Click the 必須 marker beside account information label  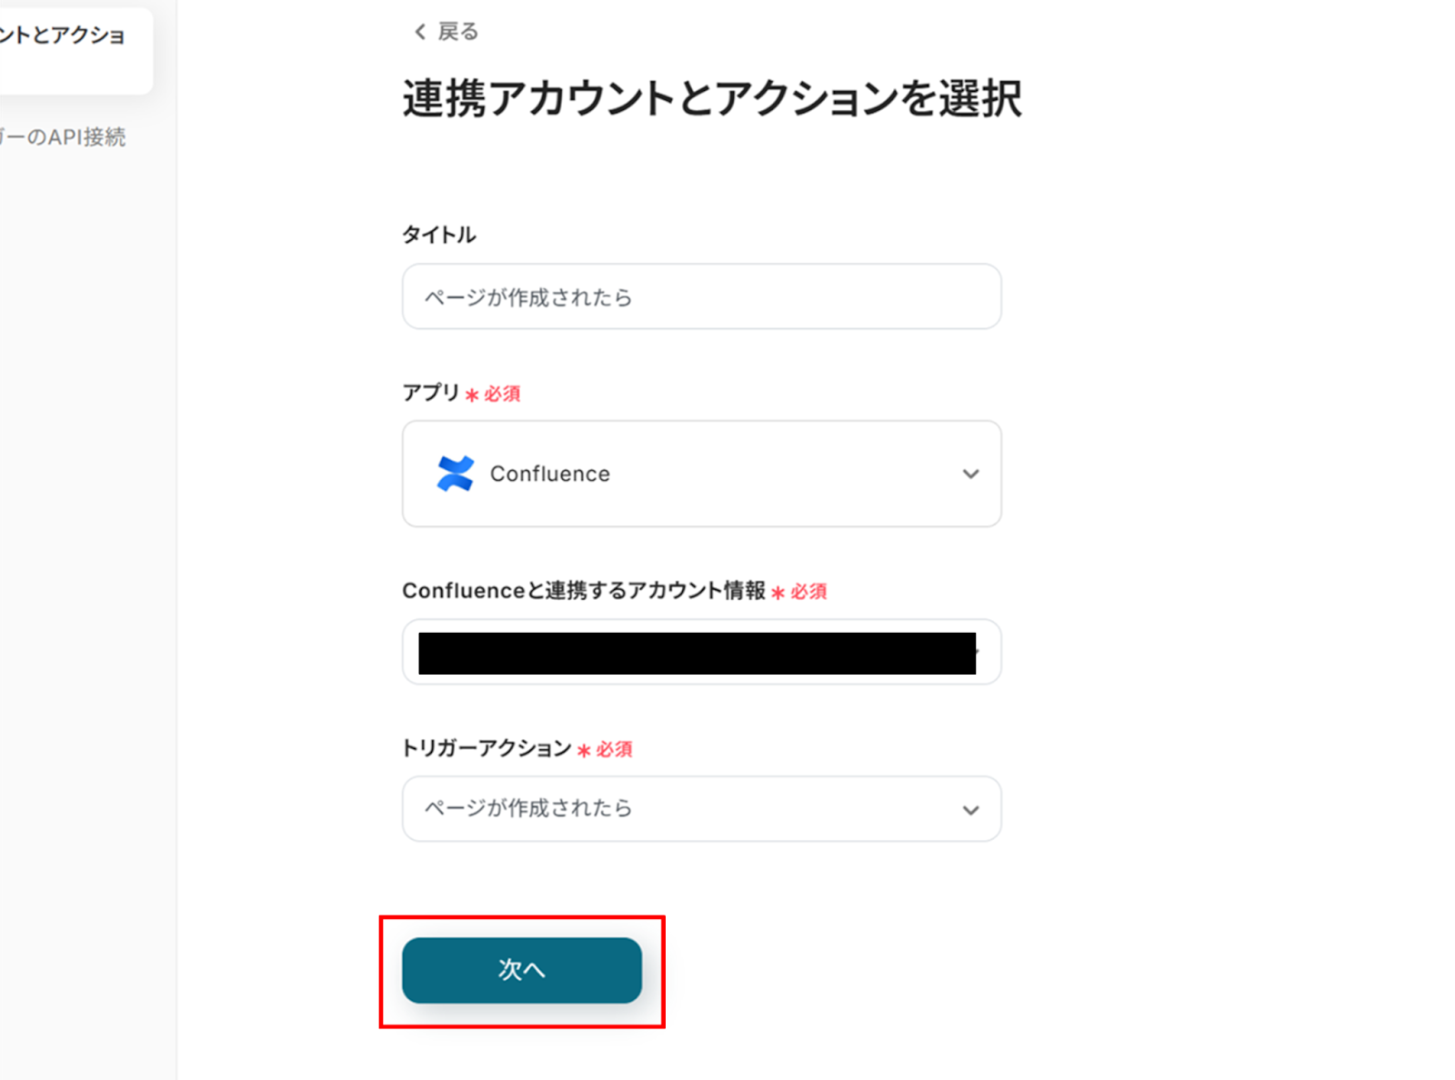pyautogui.click(x=808, y=592)
